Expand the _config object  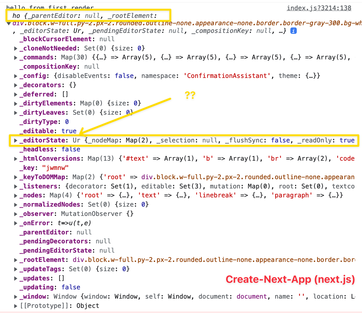[15, 76]
